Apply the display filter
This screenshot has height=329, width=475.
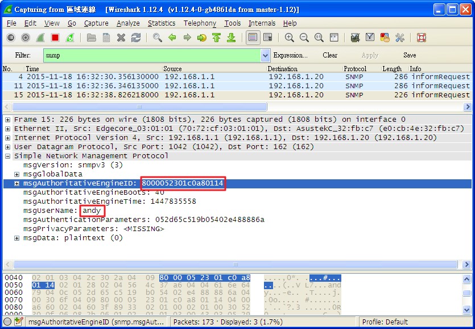[370, 55]
